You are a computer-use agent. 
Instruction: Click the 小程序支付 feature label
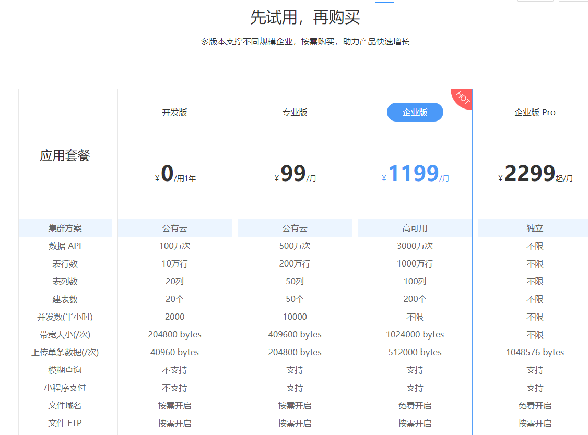[x=65, y=388]
